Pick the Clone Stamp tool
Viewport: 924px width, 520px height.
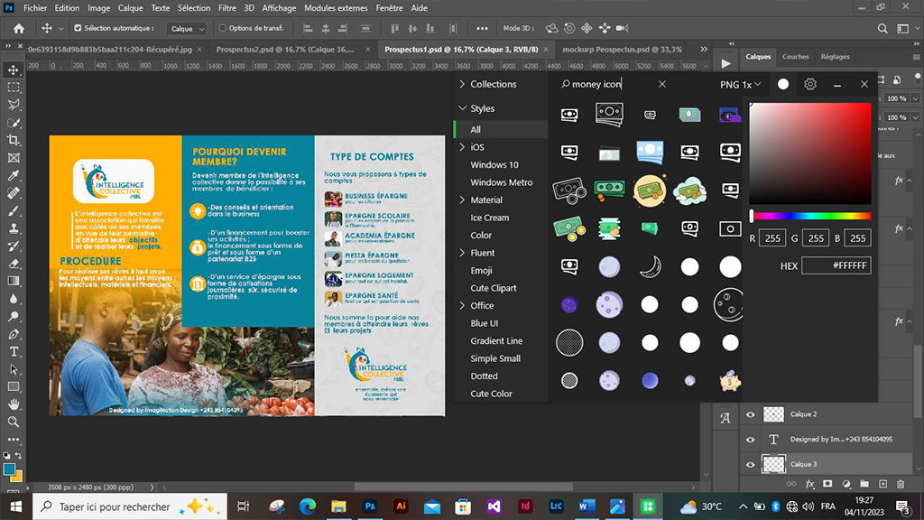(13, 228)
